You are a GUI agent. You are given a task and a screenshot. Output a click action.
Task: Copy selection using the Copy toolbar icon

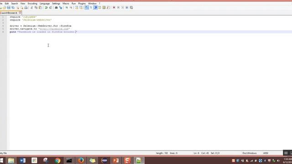pos(36,8)
